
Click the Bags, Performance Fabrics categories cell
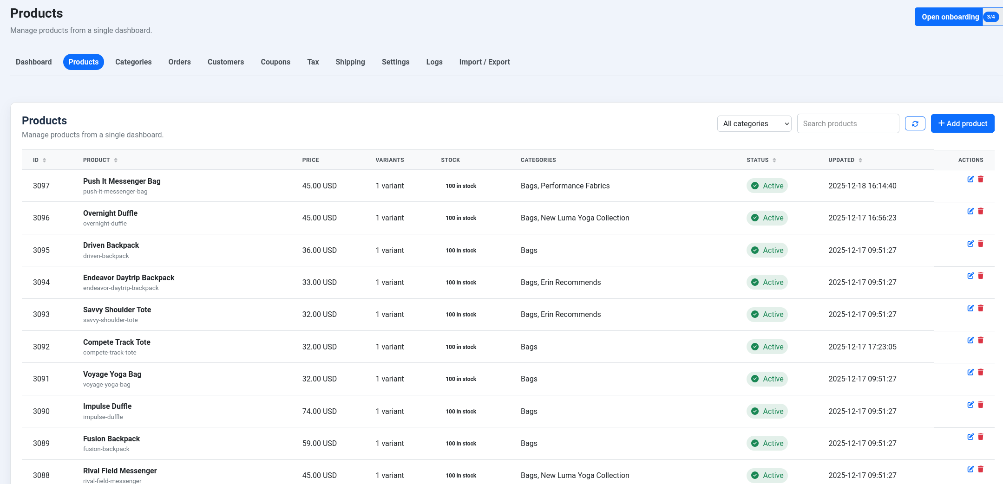[x=565, y=186]
